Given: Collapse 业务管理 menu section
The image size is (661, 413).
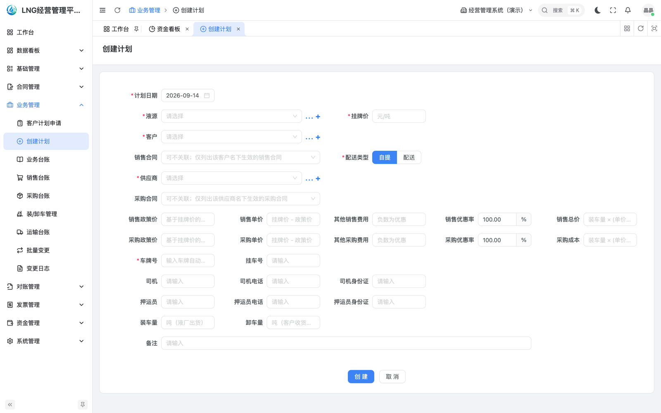Looking at the screenshot, I should tap(46, 105).
